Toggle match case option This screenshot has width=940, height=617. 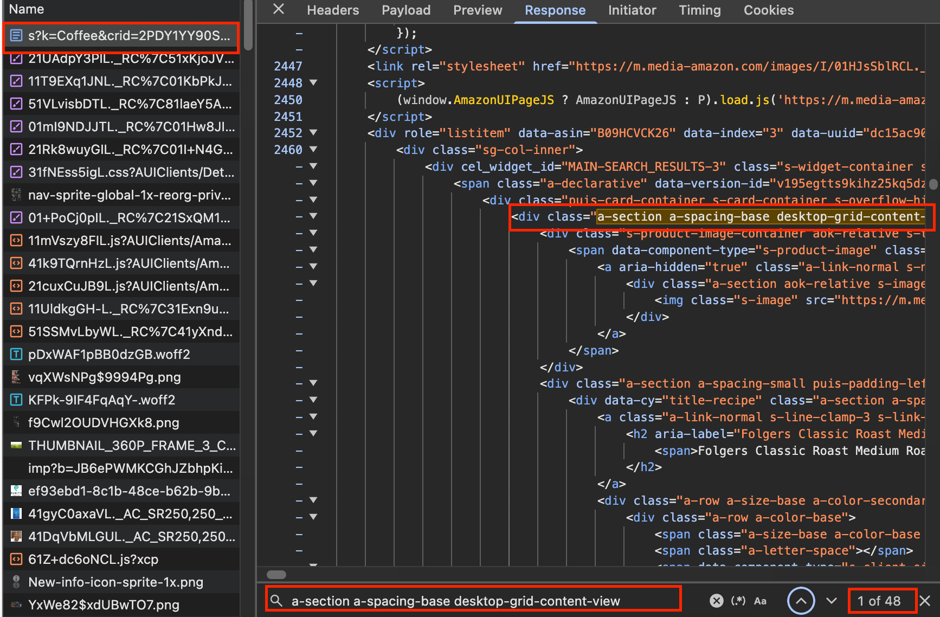(x=760, y=601)
